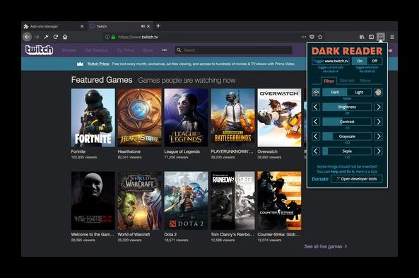Click the Twitch logo
This screenshot has height=278, width=419.
pos(40,50)
